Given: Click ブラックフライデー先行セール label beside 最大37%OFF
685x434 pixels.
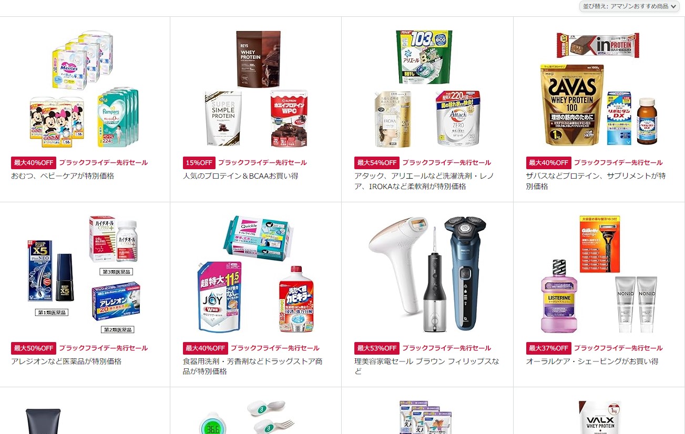Looking at the screenshot, I should point(618,348).
